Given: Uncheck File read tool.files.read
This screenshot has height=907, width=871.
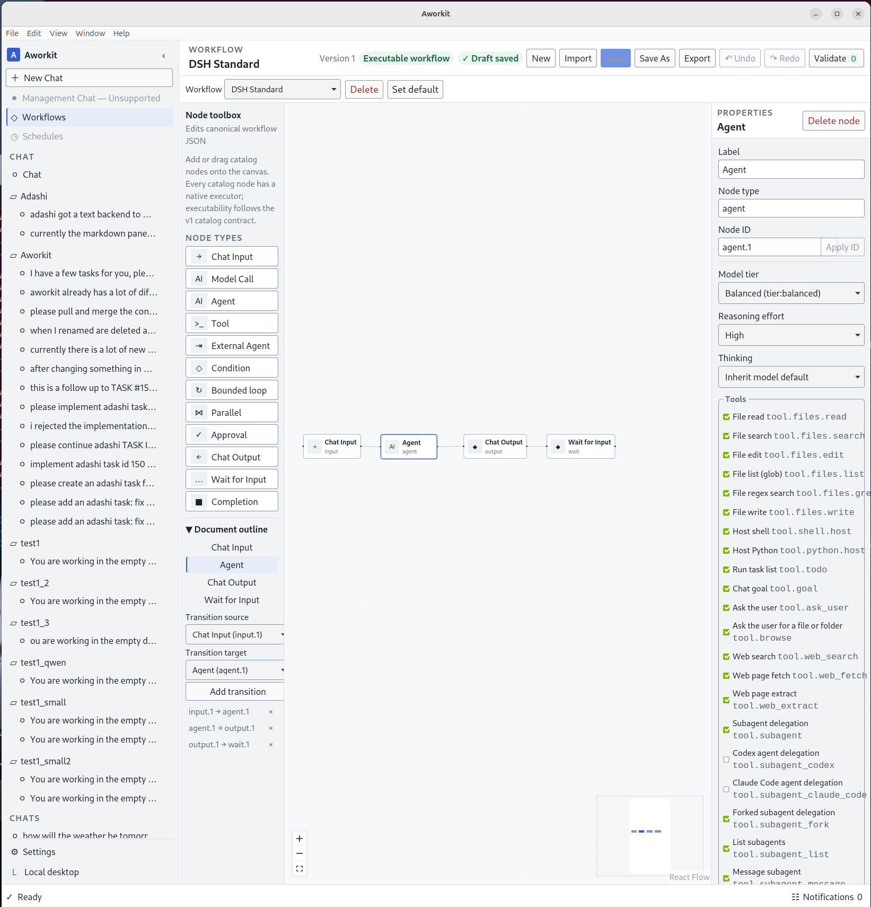Looking at the screenshot, I should pos(726,417).
